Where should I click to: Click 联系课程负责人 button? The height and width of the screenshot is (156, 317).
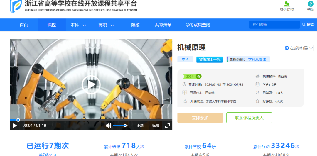coord(249,118)
